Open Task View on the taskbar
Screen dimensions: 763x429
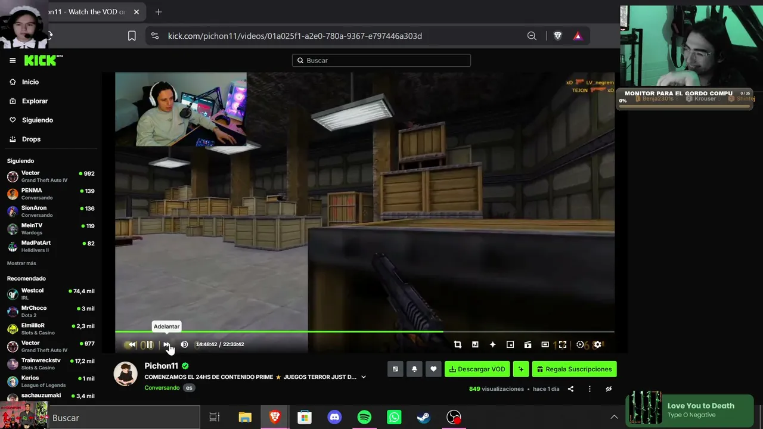pyautogui.click(x=215, y=418)
